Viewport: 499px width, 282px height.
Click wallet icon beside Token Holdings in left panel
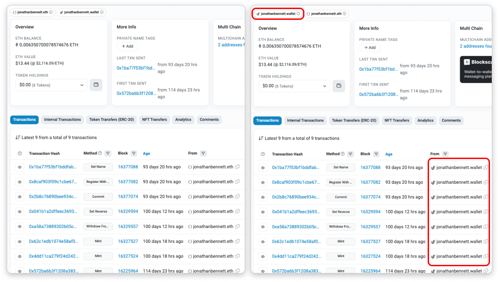(x=96, y=85)
